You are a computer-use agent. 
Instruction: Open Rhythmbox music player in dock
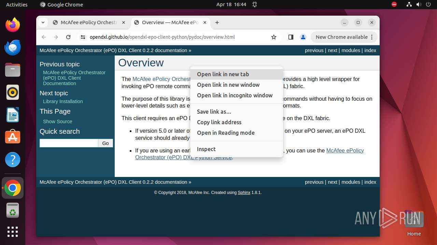[13, 92]
